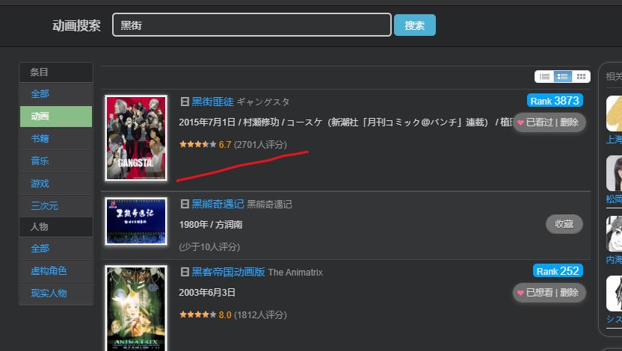Click 删除 on the 黑客帝国动画版 entry
Viewport: 622px width, 351px height.
[x=569, y=293]
